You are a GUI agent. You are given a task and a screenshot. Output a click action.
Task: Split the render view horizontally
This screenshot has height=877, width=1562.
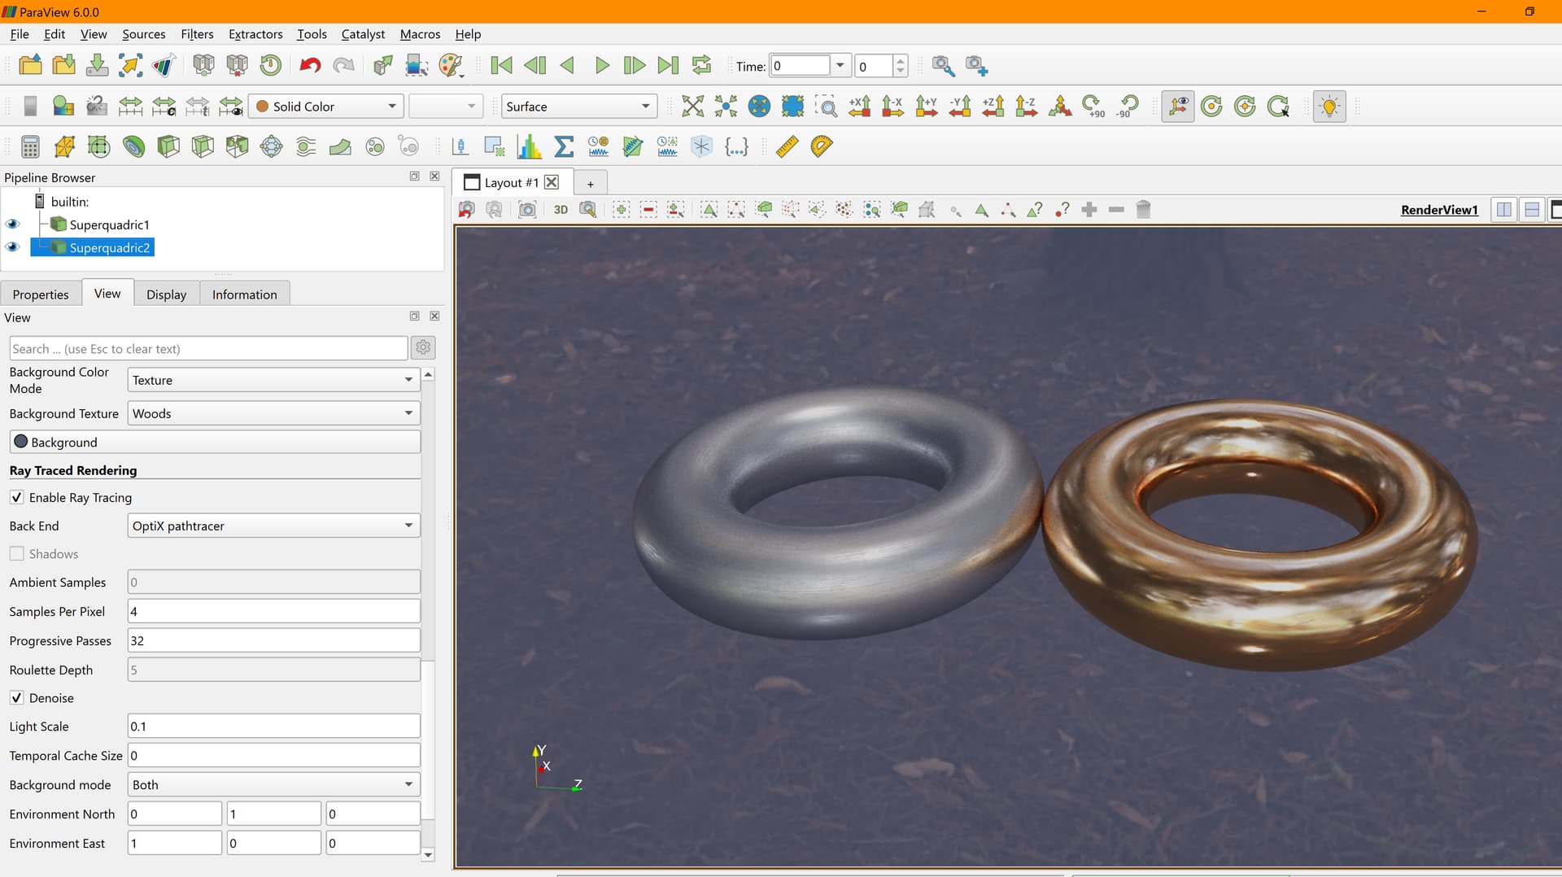(x=1503, y=210)
